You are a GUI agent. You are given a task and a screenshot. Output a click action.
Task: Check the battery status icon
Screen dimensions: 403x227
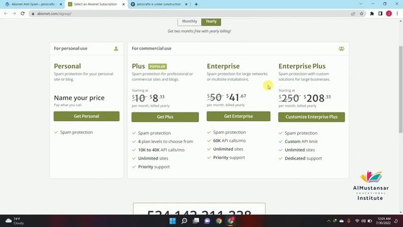tap(370, 221)
